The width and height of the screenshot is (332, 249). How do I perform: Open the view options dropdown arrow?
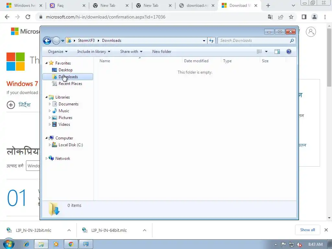(267, 52)
